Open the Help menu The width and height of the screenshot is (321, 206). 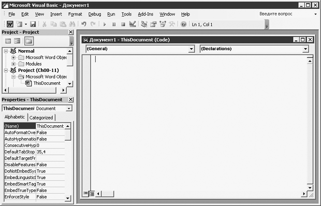(x=185, y=14)
